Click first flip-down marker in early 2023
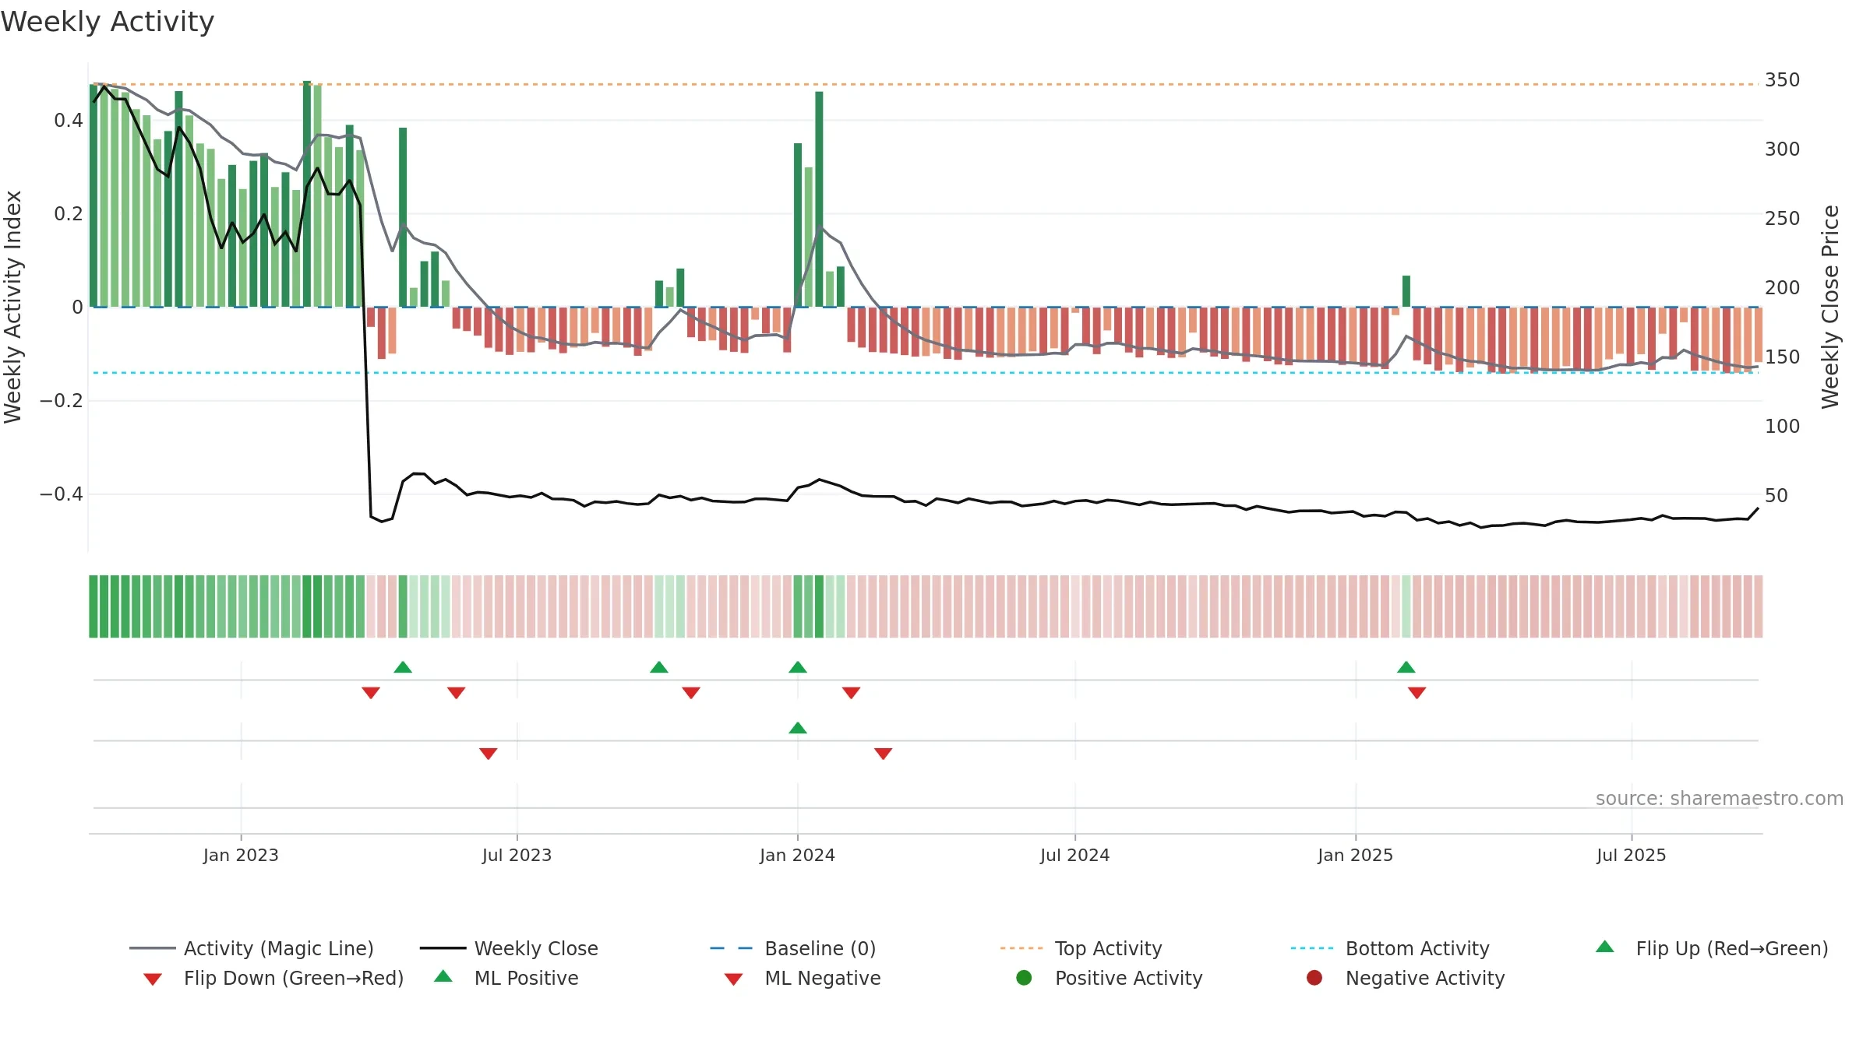 tap(371, 693)
